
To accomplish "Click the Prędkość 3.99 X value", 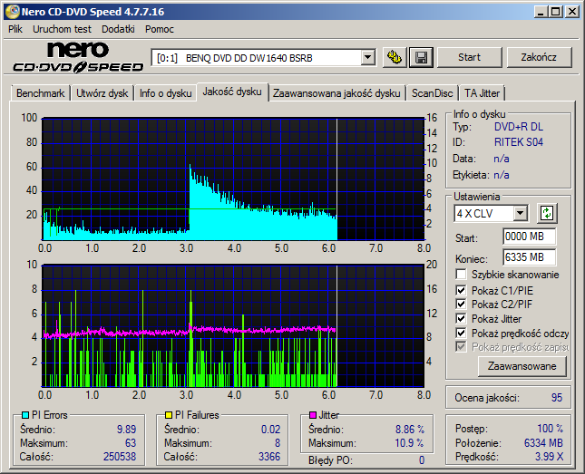I will point(550,457).
